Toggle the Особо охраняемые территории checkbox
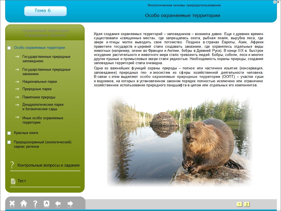281x211 pixels. tap(9, 48)
